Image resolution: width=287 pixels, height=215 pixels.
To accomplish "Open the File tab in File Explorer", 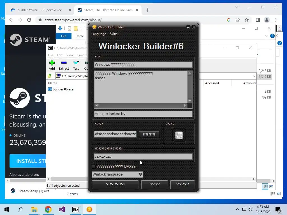I will (64, 36).
